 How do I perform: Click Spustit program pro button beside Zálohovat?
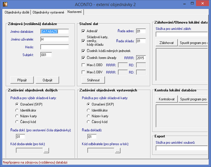[x=193, y=43]
